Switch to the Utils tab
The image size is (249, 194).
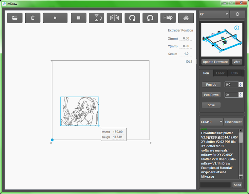234,73
